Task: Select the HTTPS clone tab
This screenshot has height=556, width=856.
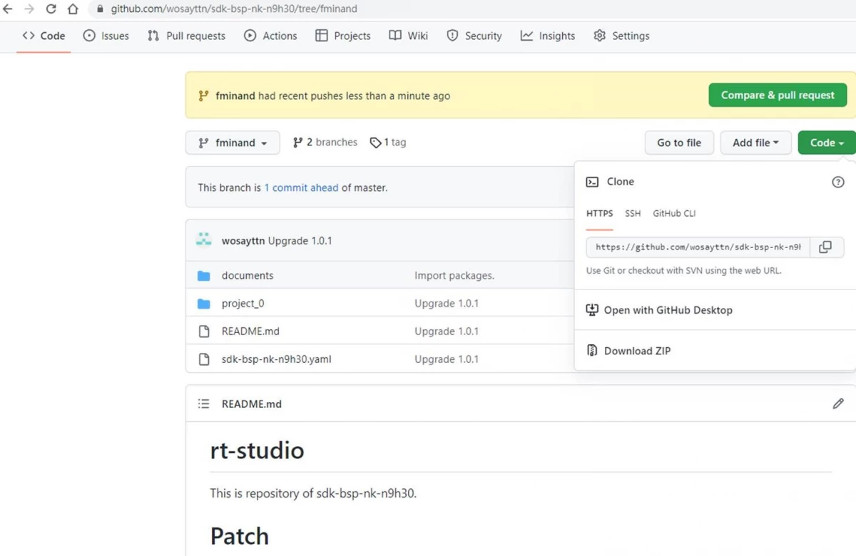Action: click(600, 213)
